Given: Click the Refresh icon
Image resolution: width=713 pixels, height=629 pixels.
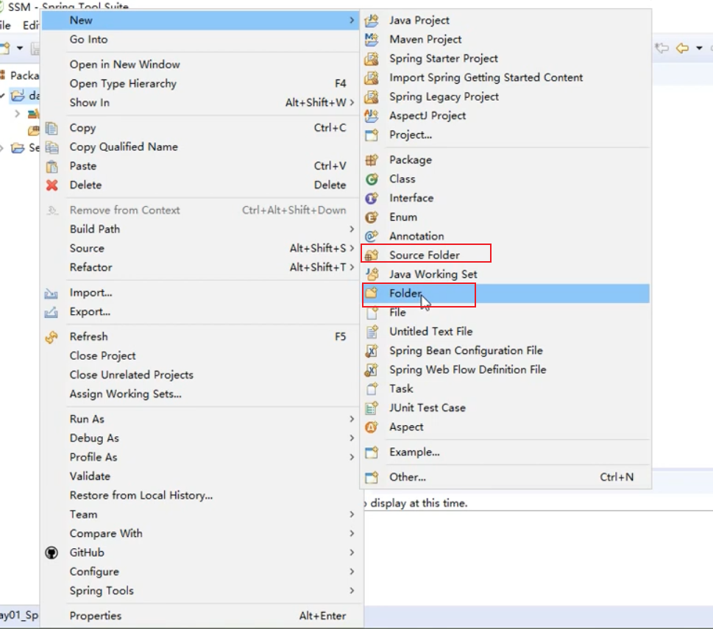Looking at the screenshot, I should coord(52,337).
